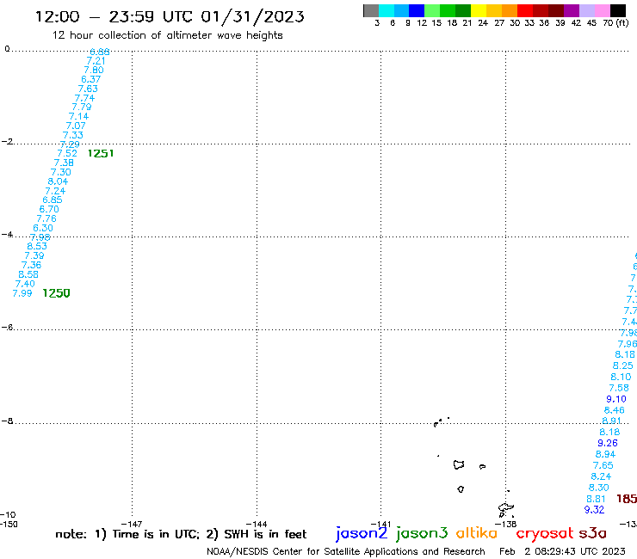Click wave height value 8.25
The height and width of the screenshot is (559, 637).
tap(622, 365)
